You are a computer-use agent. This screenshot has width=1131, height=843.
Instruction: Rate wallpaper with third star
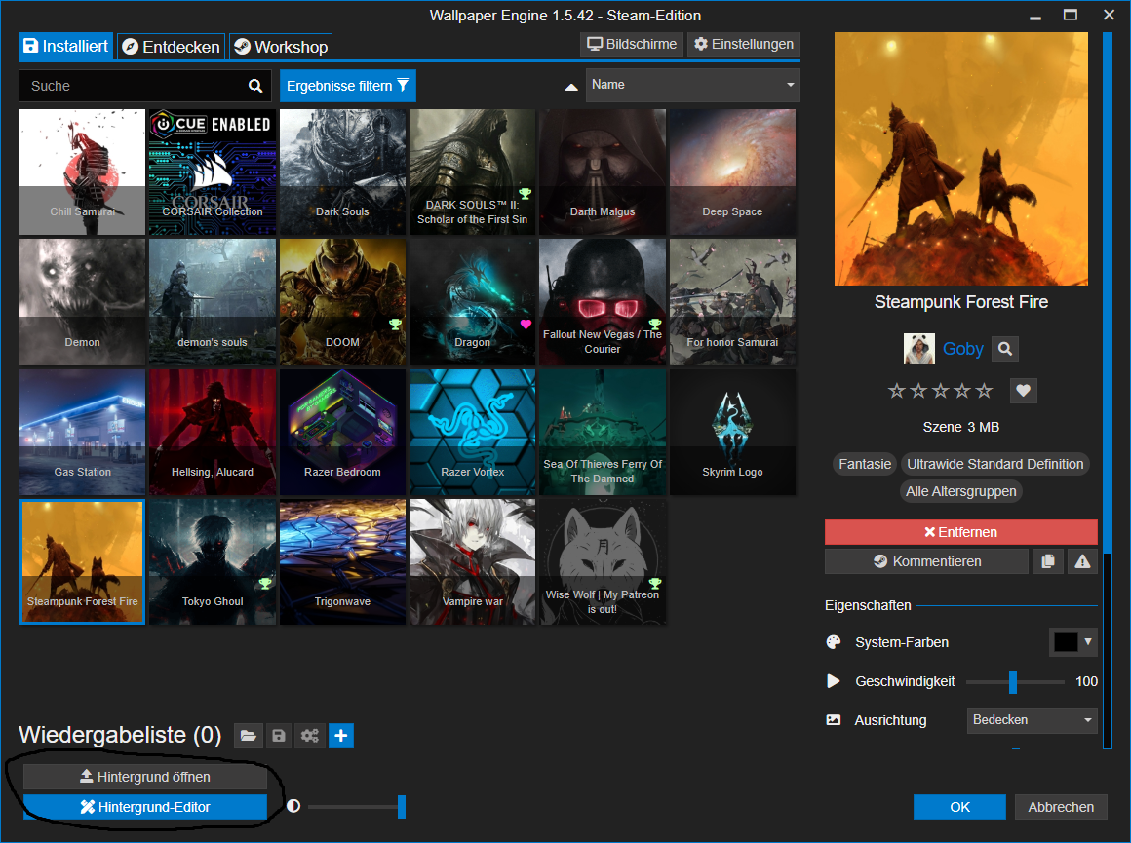click(941, 391)
